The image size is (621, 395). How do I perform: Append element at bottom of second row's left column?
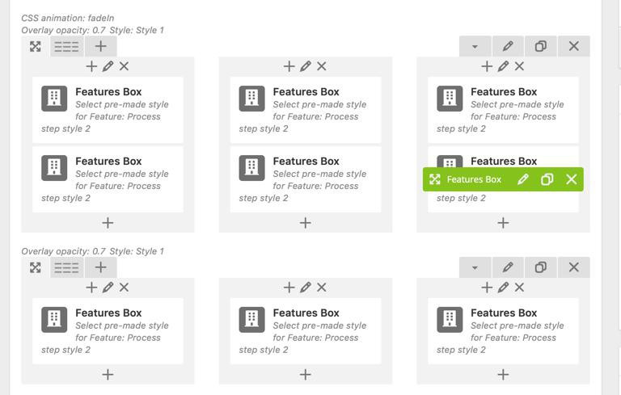coord(108,374)
